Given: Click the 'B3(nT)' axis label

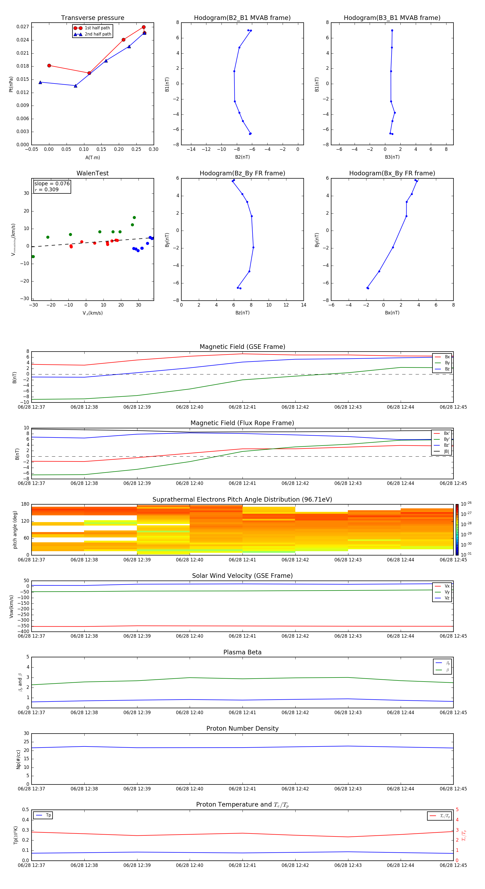Looking at the screenshot, I should [x=392, y=157].
